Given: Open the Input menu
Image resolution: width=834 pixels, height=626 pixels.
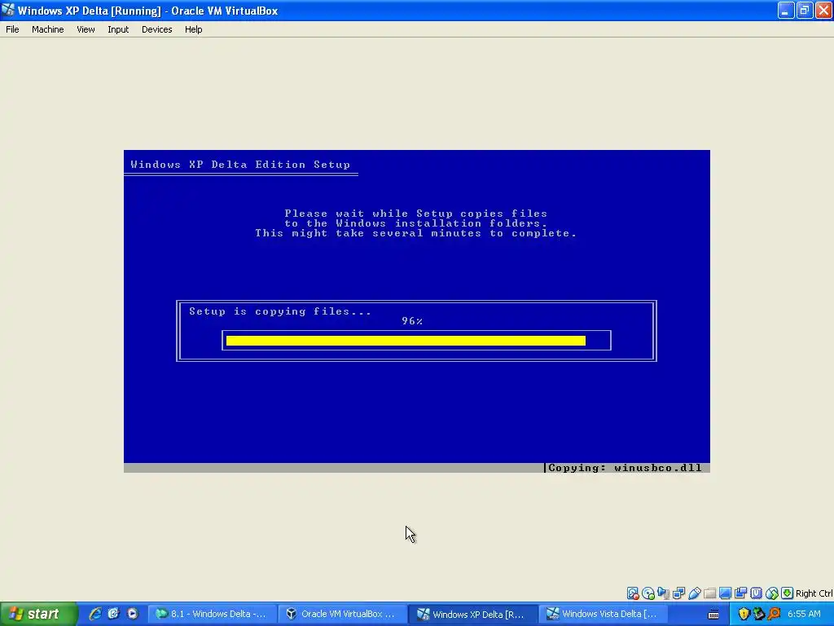Looking at the screenshot, I should coord(118,29).
